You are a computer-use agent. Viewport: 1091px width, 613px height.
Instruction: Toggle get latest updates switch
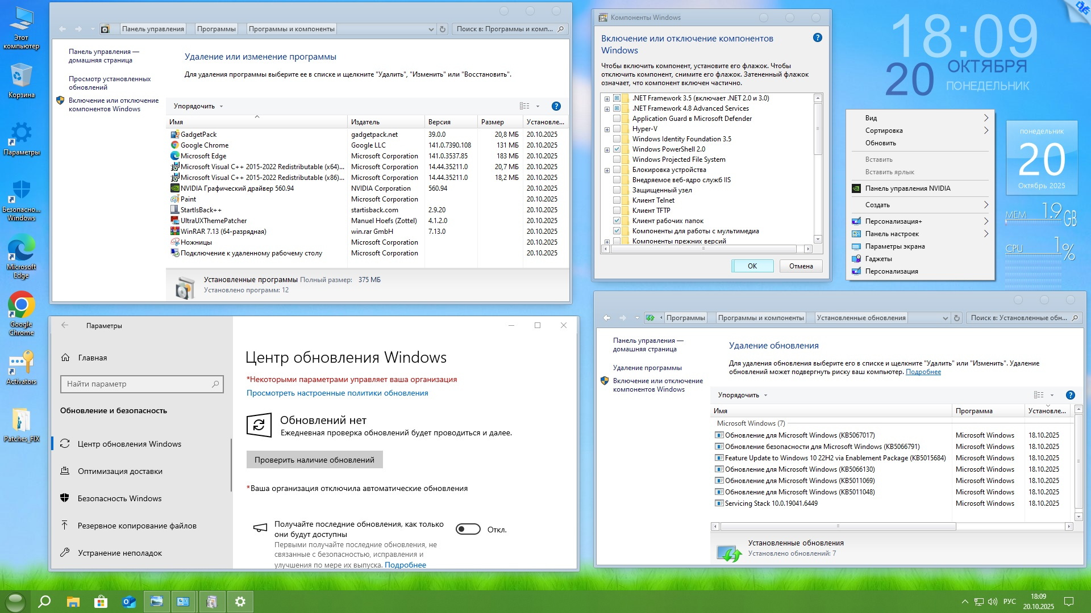(468, 530)
